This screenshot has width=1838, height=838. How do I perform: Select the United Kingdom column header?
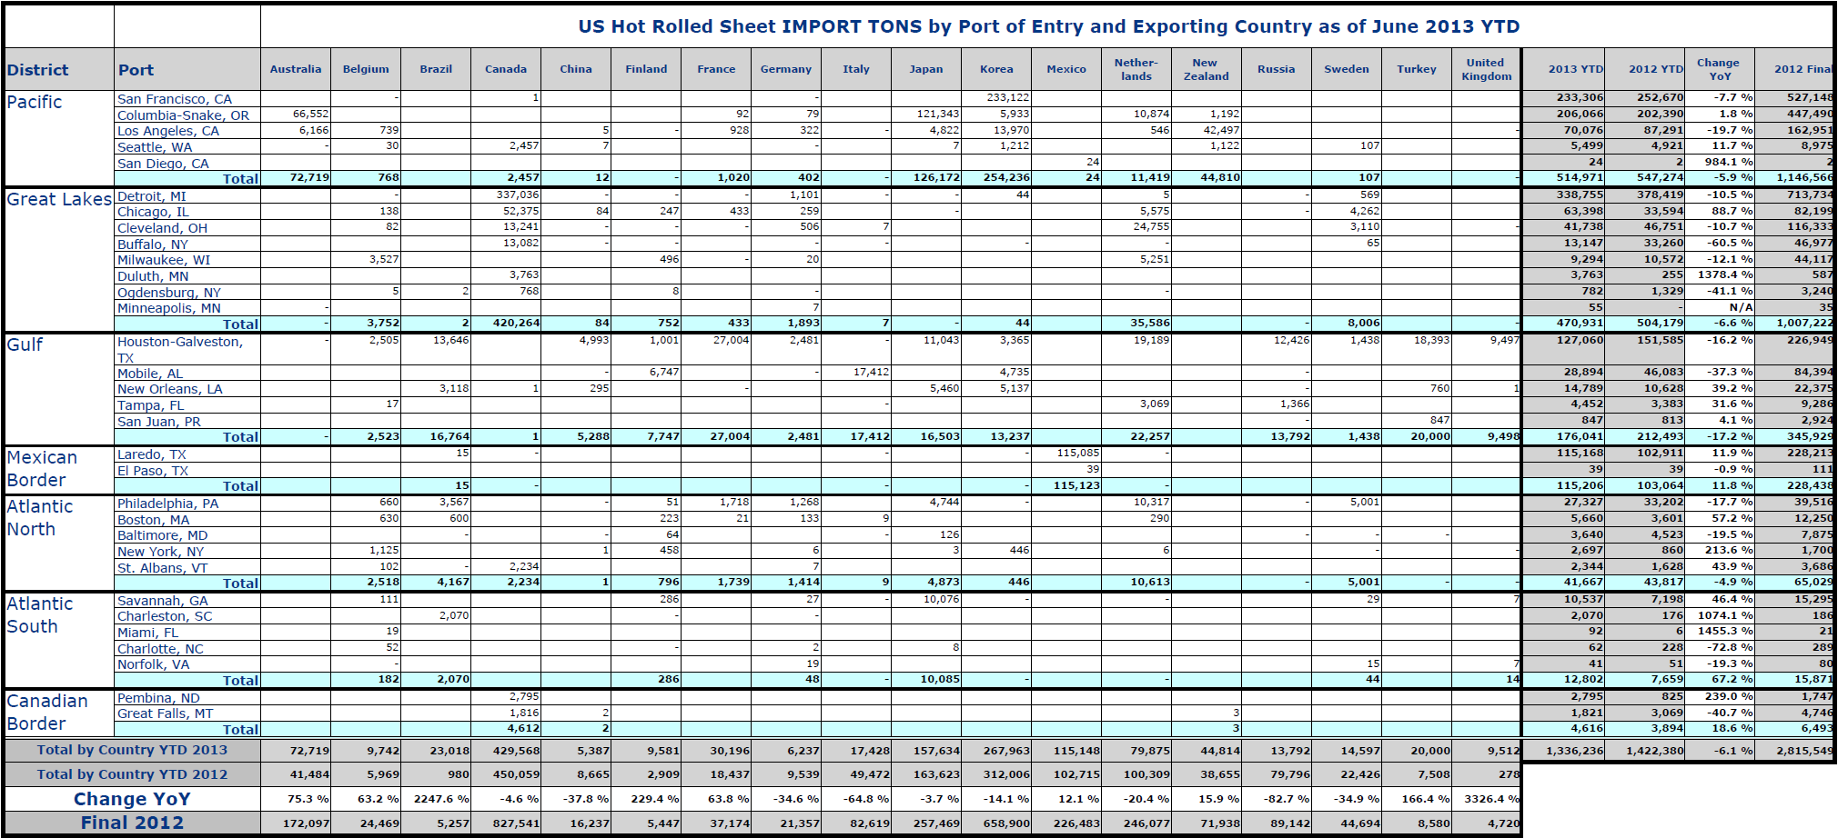[1486, 69]
